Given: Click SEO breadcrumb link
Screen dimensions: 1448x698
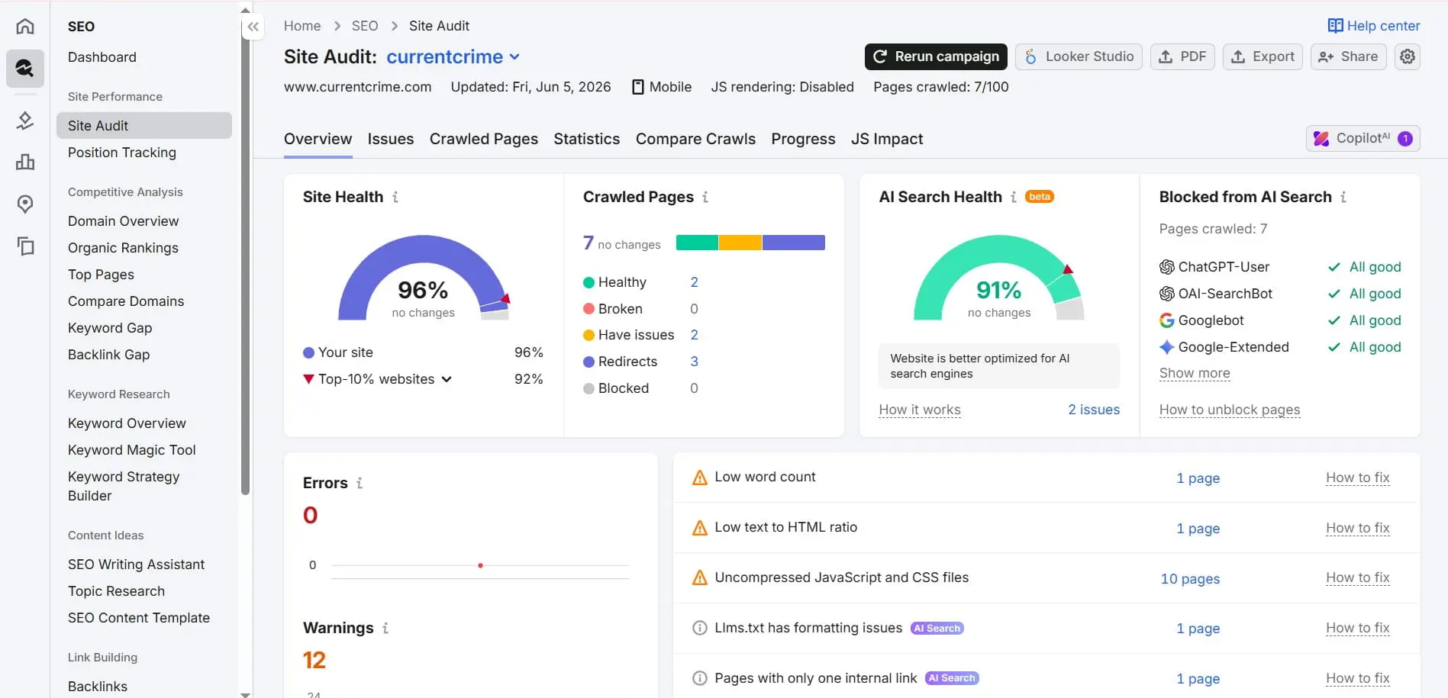Looking at the screenshot, I should (x=365, y=26).
